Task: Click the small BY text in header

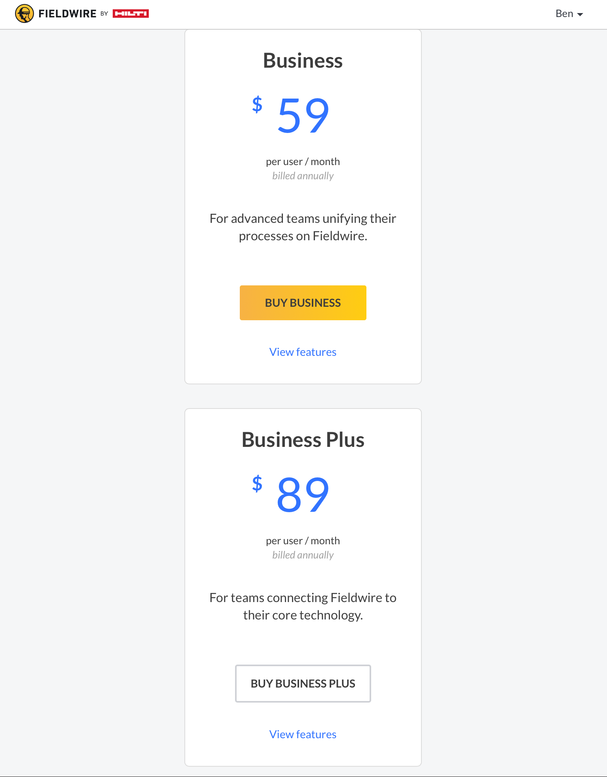Action: click(104, 13)
